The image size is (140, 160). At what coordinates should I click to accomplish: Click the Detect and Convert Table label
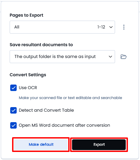point(46,110)
